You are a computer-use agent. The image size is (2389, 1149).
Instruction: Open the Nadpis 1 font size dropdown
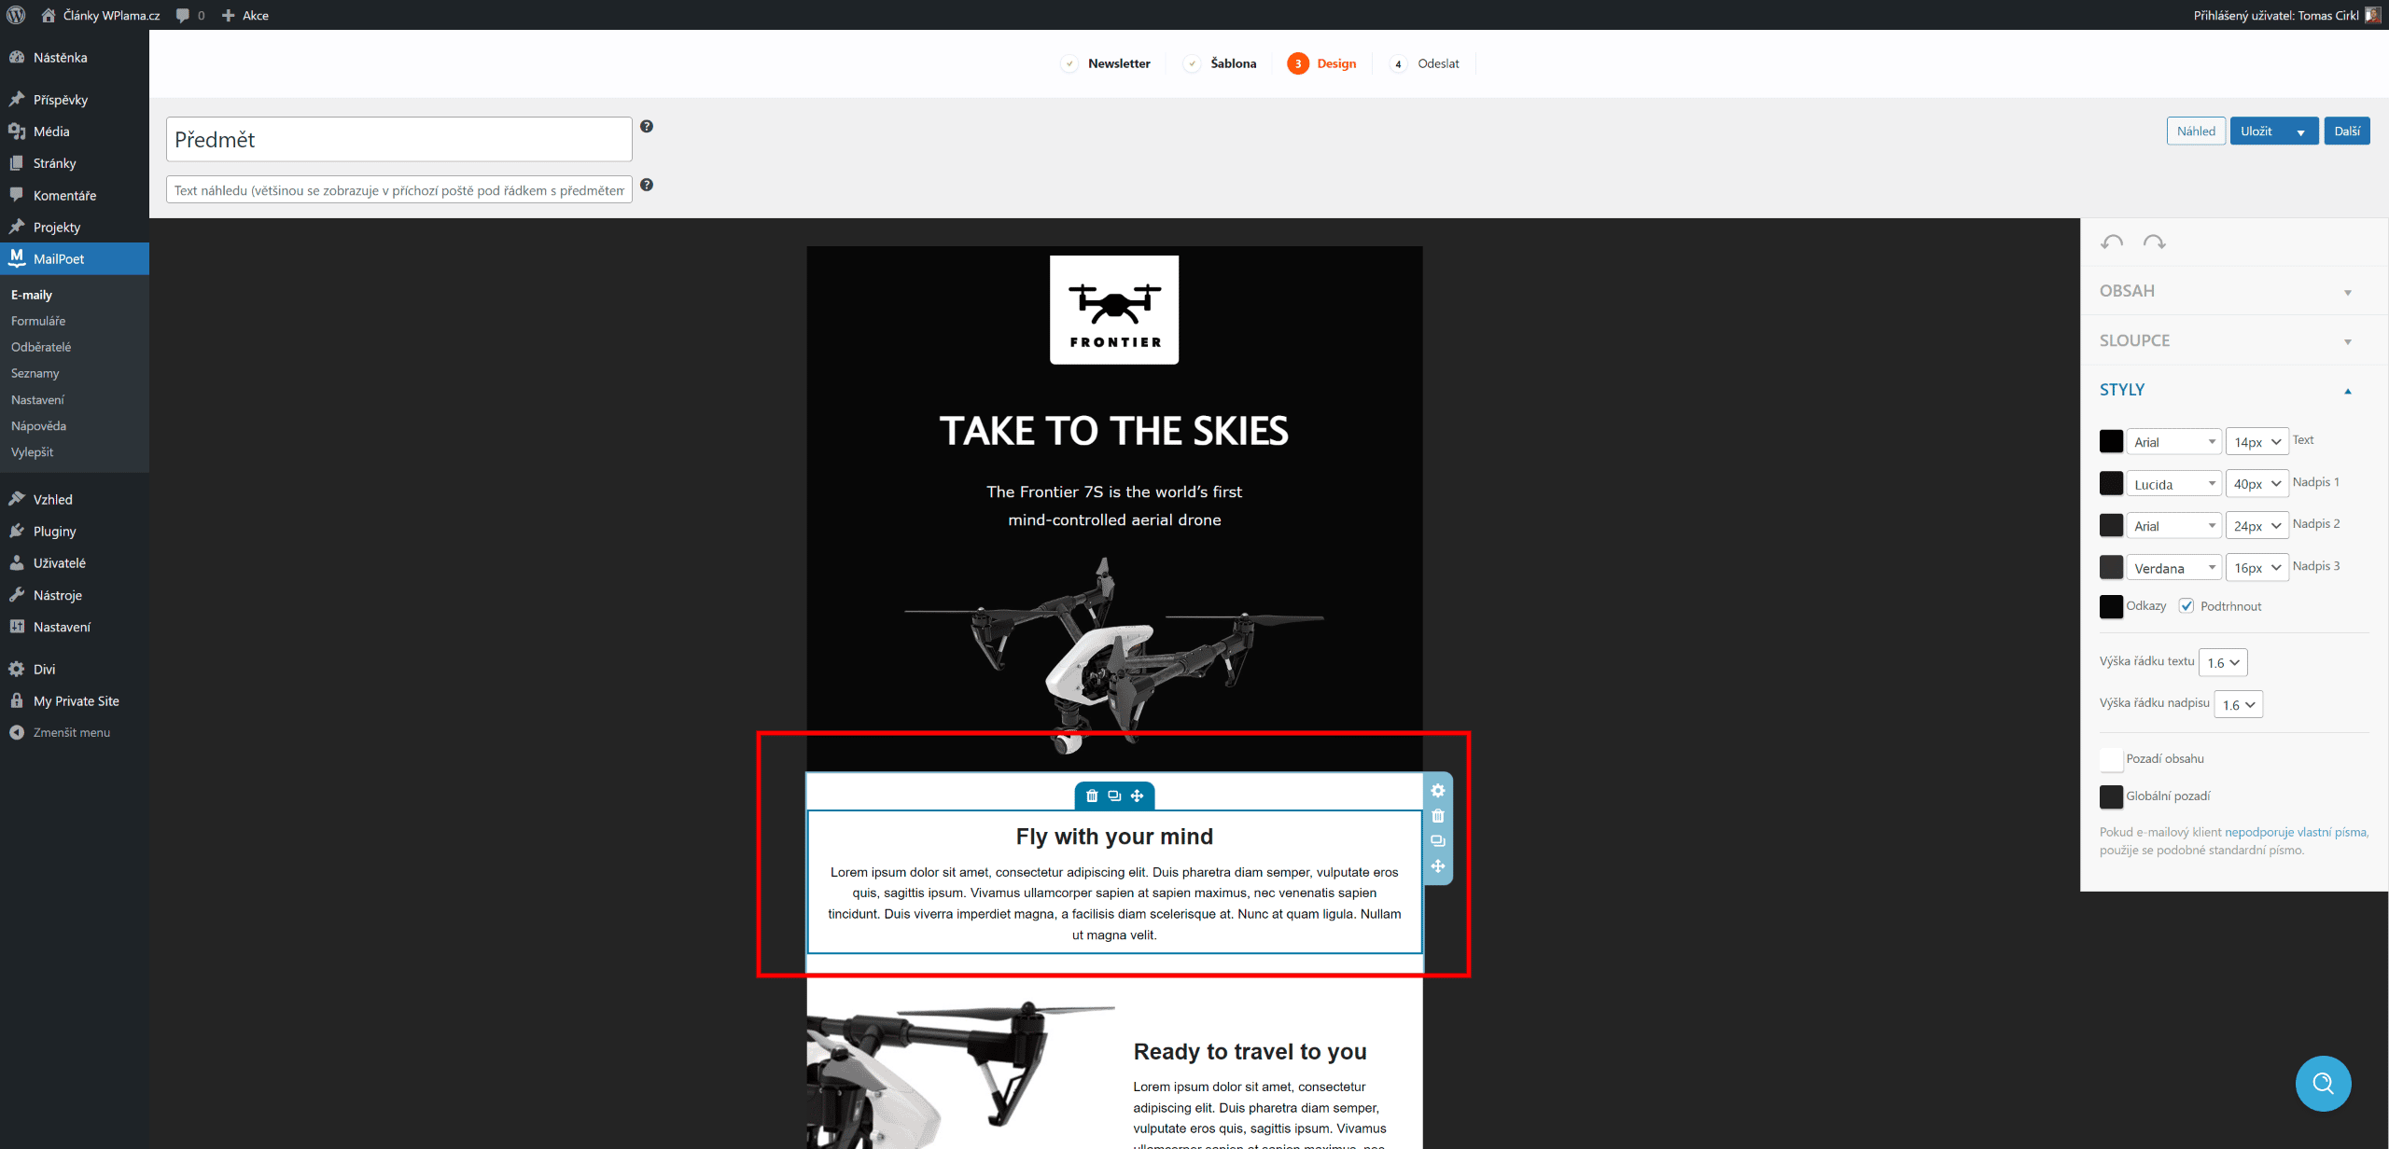click(2256, 484)
